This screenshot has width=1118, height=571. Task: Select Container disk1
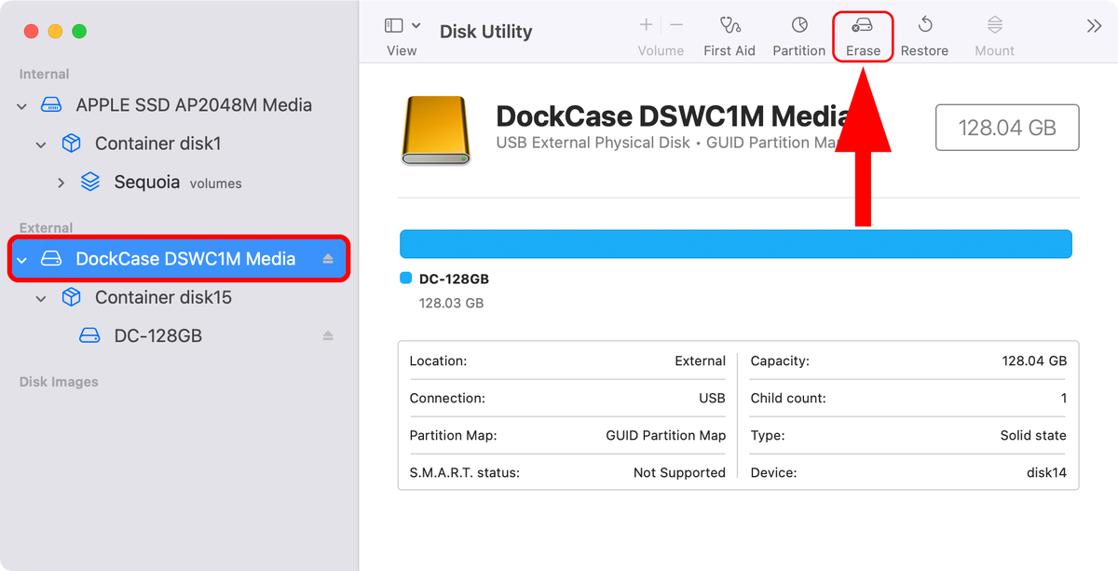158,143
